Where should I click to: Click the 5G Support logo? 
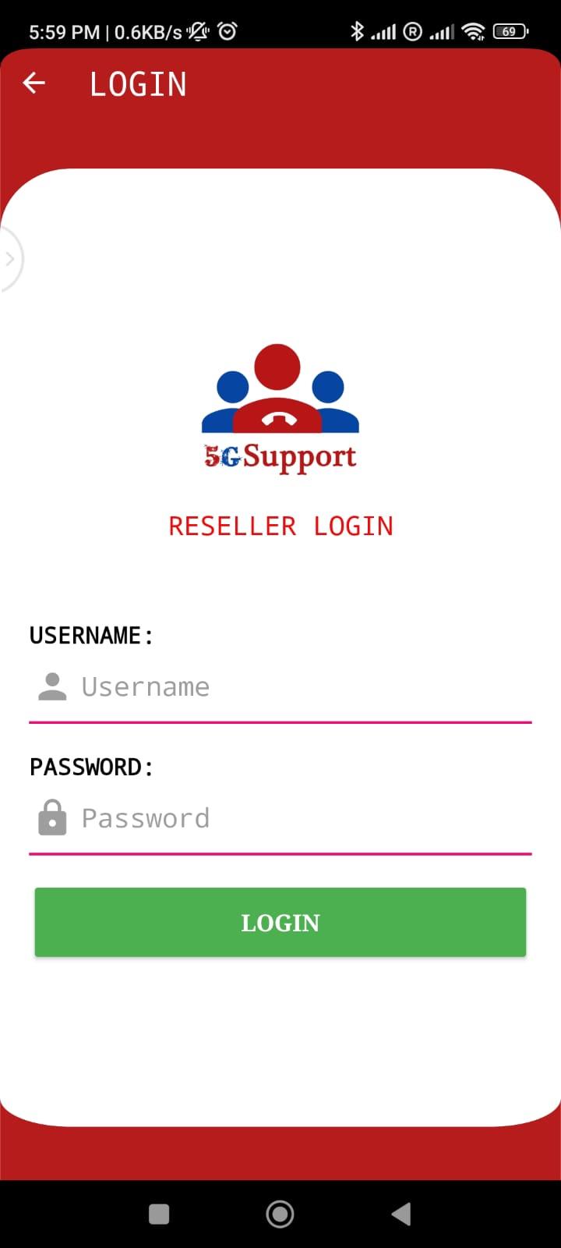(x=280, y=409)
